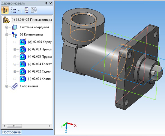Viewport: 165px width, 136px height.
Task: Pin the Дерево модели panel
Action: point(46,3)
